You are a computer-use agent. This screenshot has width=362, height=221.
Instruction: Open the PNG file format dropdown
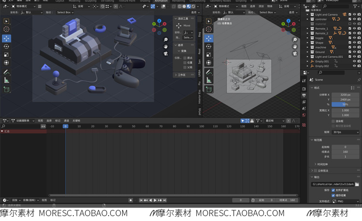pos(346,201)
